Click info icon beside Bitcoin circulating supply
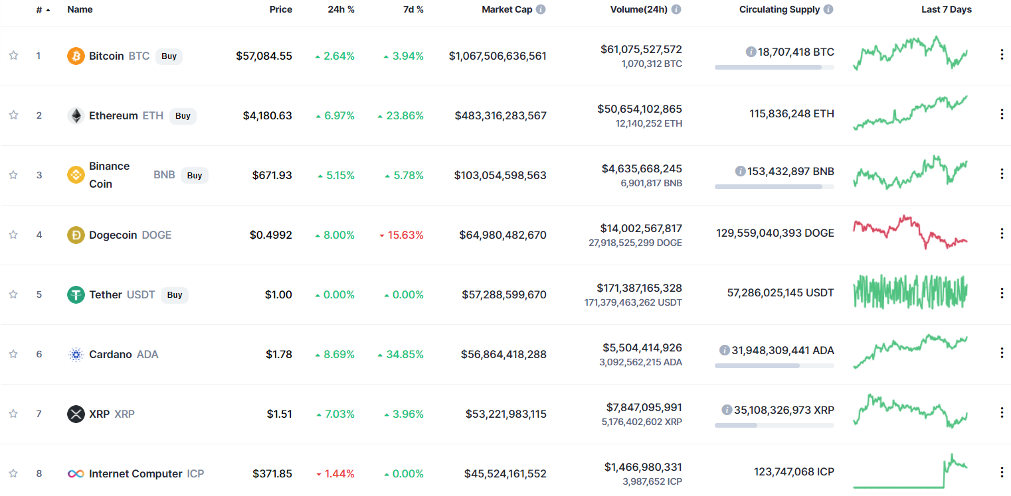 751,52
